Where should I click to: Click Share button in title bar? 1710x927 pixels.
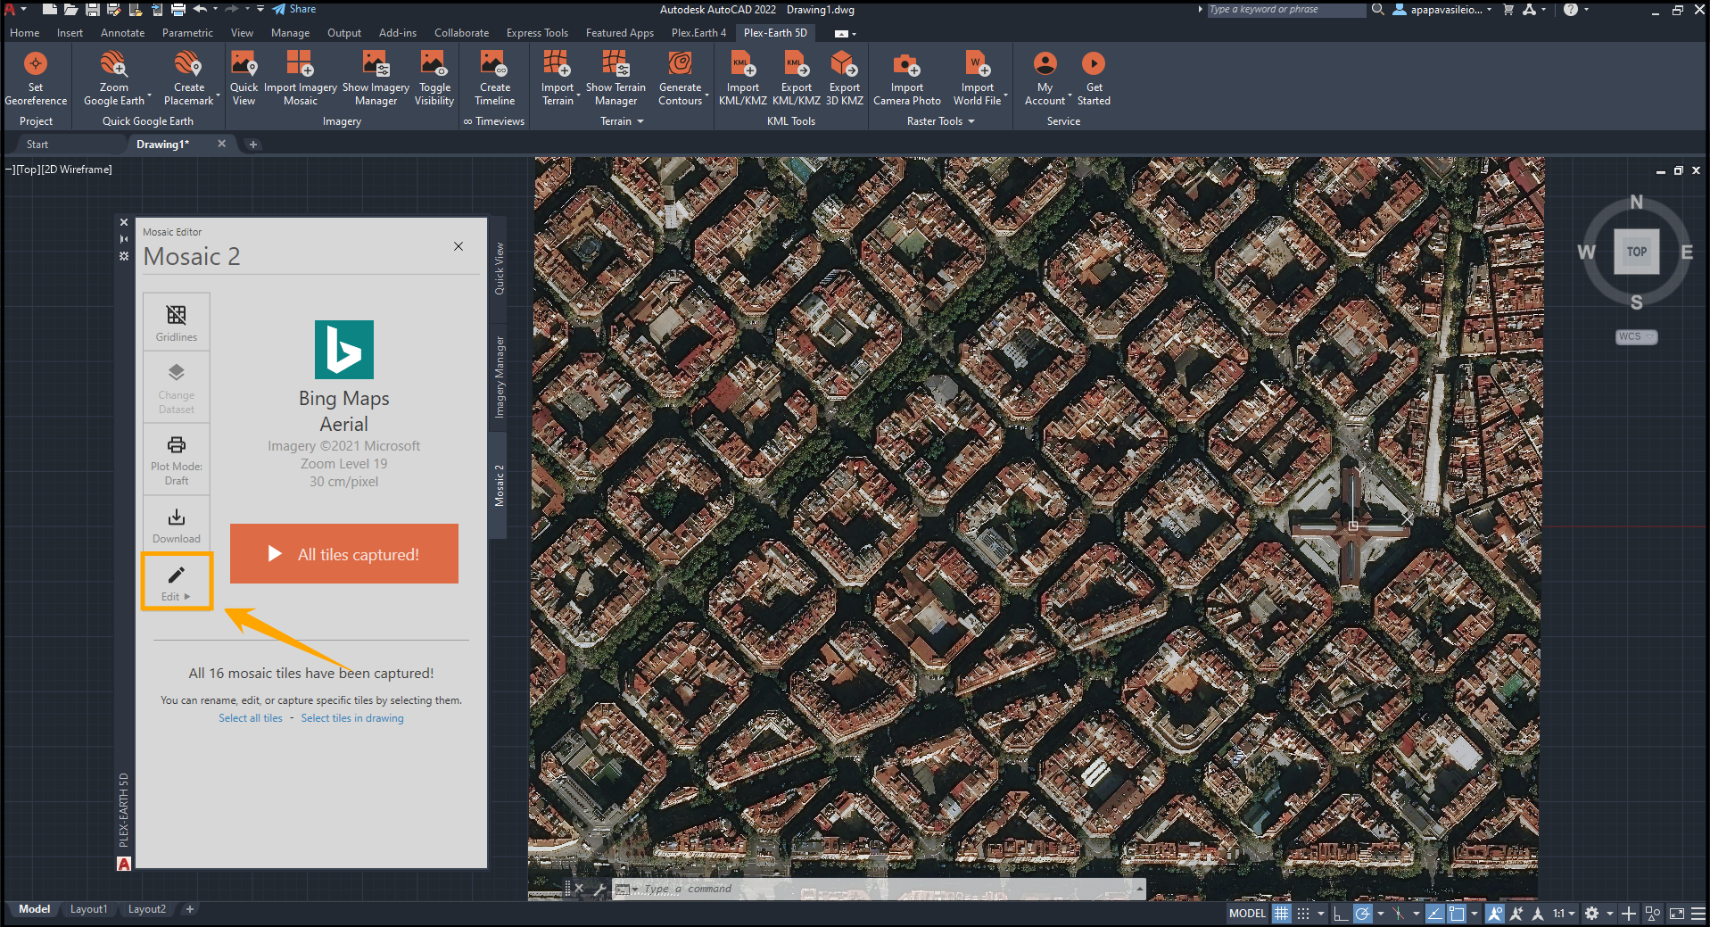pyautogui.click(x=294, y=9)
